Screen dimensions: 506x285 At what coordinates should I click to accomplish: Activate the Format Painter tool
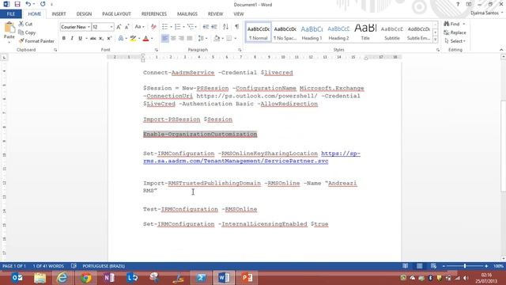point(36,41)
